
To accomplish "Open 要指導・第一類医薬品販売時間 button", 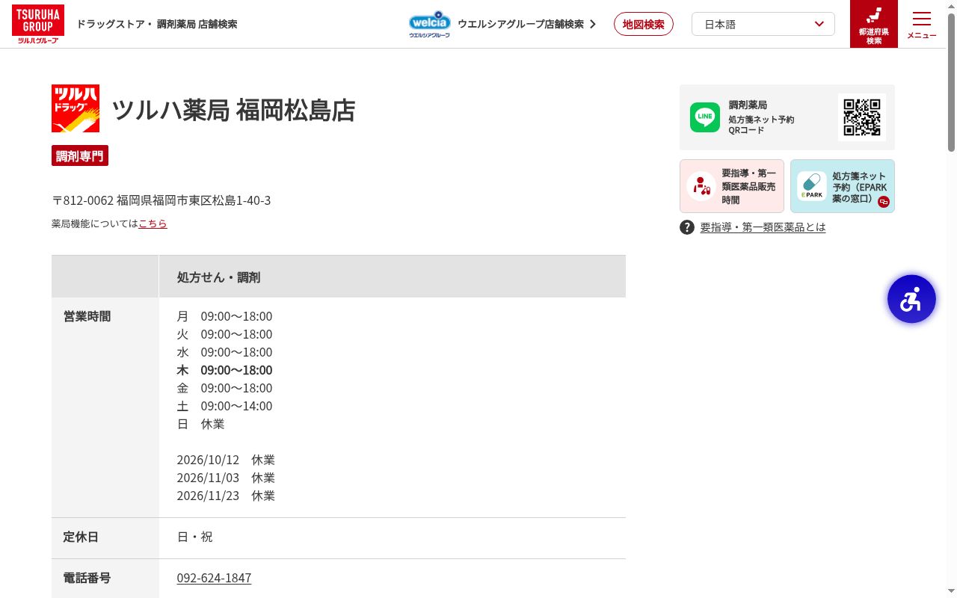I will (x=732, y=186).
